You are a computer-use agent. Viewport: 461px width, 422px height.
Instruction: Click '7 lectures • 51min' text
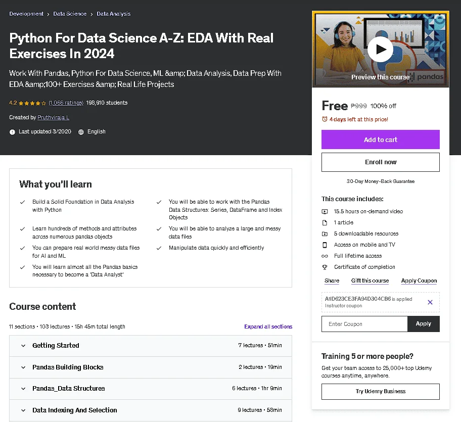(x=260, y=345)
